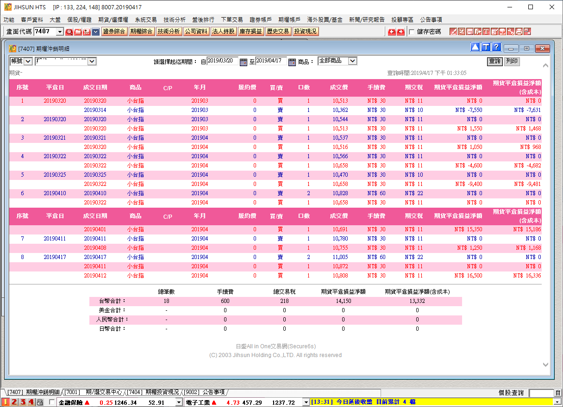
Task: Click the 期權綜合 toolbar button
Action: coord(141,31)
